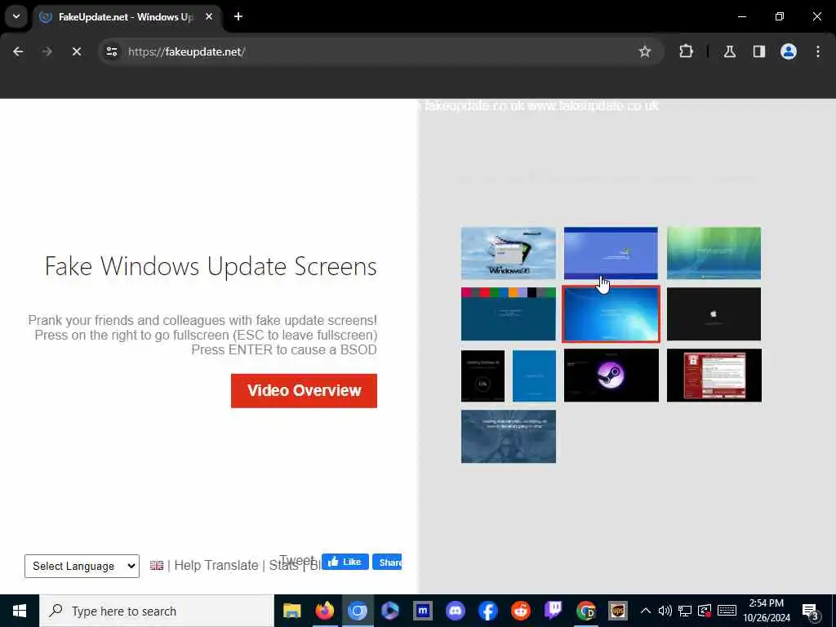The width and height of the screenshot is (836, 627).
Task: Open Facebook from the taskbar
Action: pyautogui.click(x=488, y=611)
